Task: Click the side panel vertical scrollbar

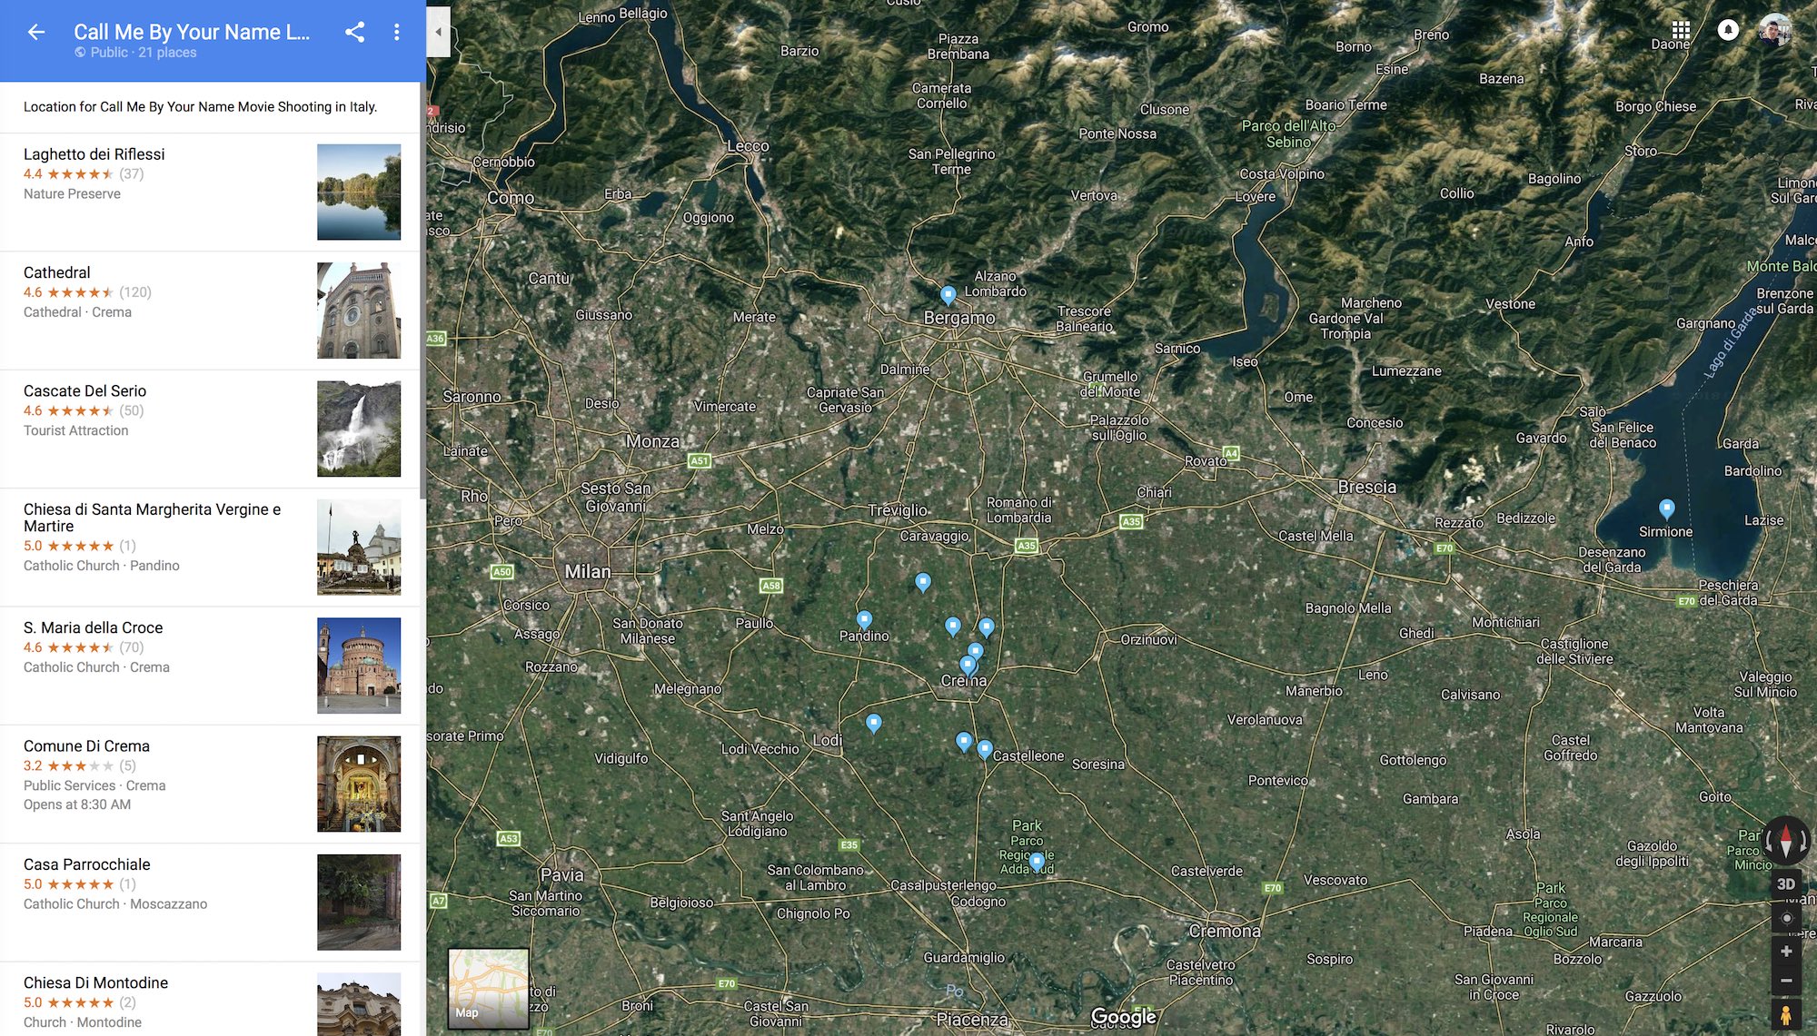Action: [422, 291]
